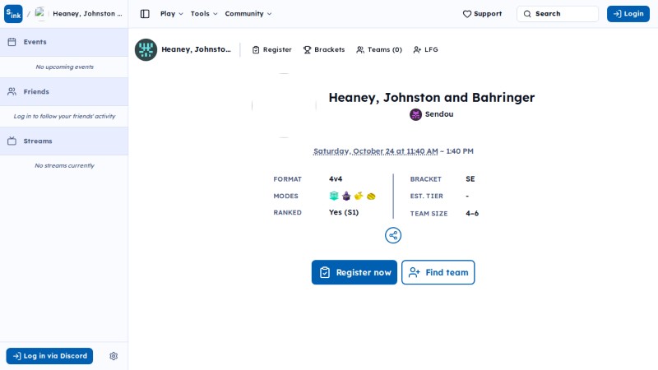Click the share icon button
The height and width of the screenshot is (370, 658).
393,235
